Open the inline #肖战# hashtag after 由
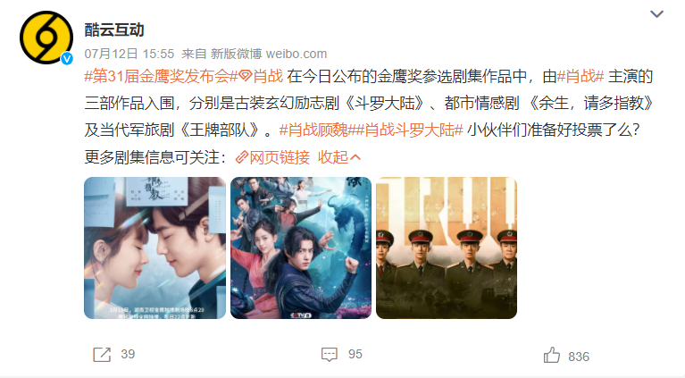The height and width of the screenshot is (378, 685). (x=581, y=77)
